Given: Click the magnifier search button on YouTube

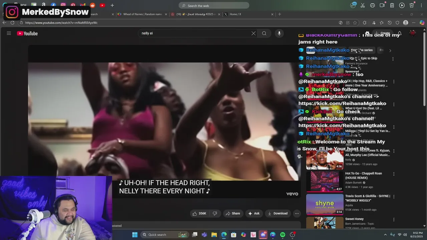Looking at the screenshot, I should coord(264,33).
